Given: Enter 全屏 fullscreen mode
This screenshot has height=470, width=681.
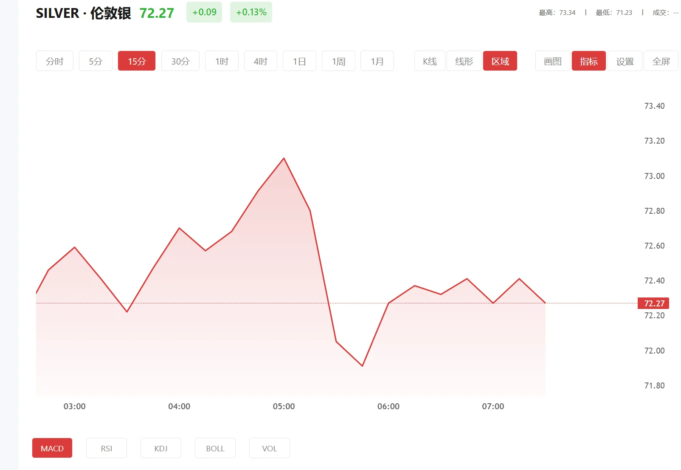Looking at the screenshot, I should tap(661, 61).
